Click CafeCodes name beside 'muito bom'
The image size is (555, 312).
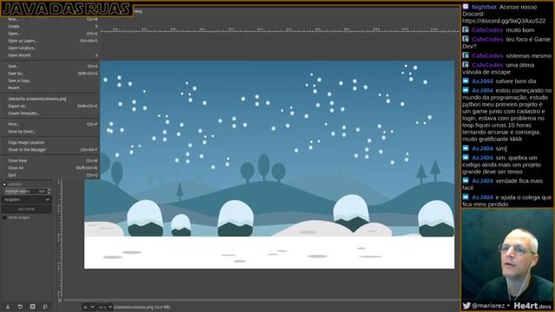(487, 30)
